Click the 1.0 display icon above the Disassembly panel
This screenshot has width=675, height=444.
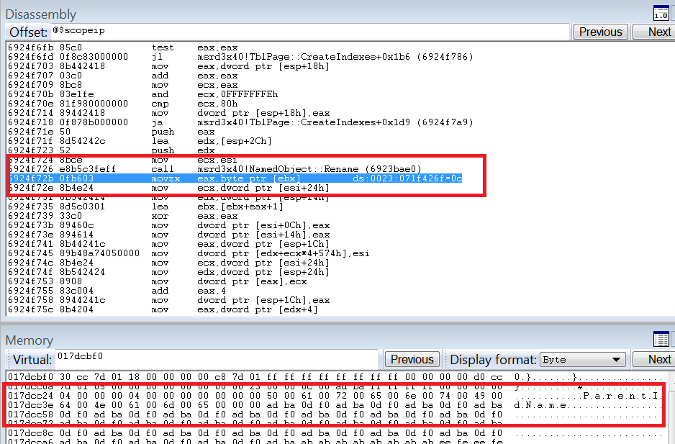click(661, 12)
